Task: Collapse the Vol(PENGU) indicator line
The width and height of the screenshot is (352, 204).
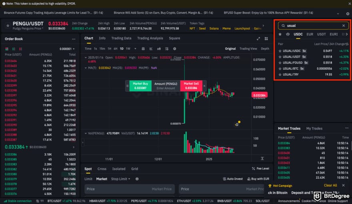Action: 86,133
